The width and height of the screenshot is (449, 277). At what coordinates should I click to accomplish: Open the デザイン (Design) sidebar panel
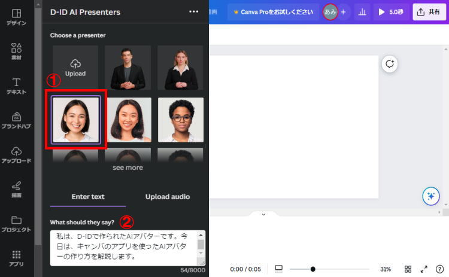coord(16,17)
